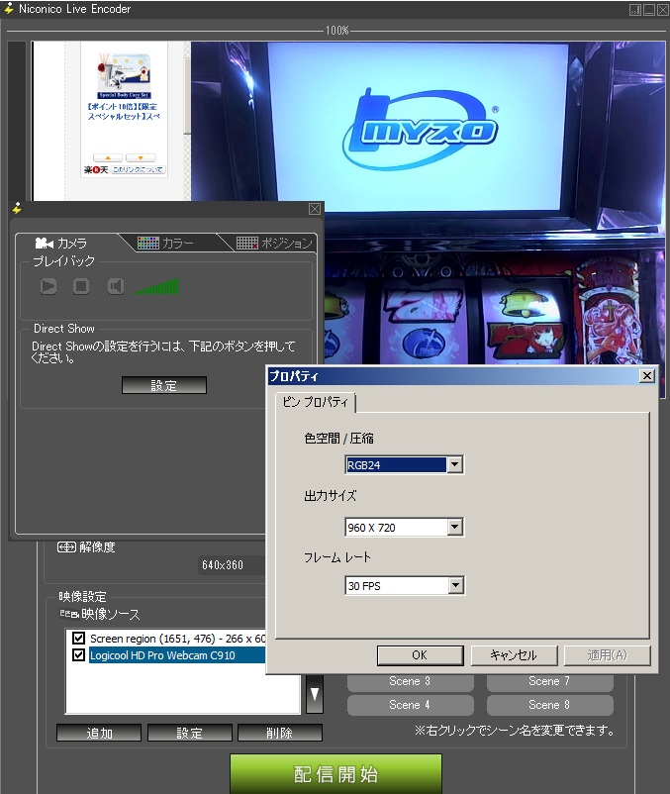Click the Direct Show 設定 button
Screen dimensions: 670x794
(x=164, y=385)
